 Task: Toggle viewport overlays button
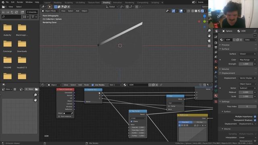(181, 11)
